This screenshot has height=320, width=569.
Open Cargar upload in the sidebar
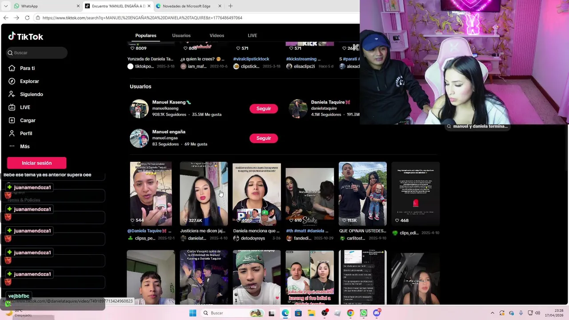tap(28, 120)
